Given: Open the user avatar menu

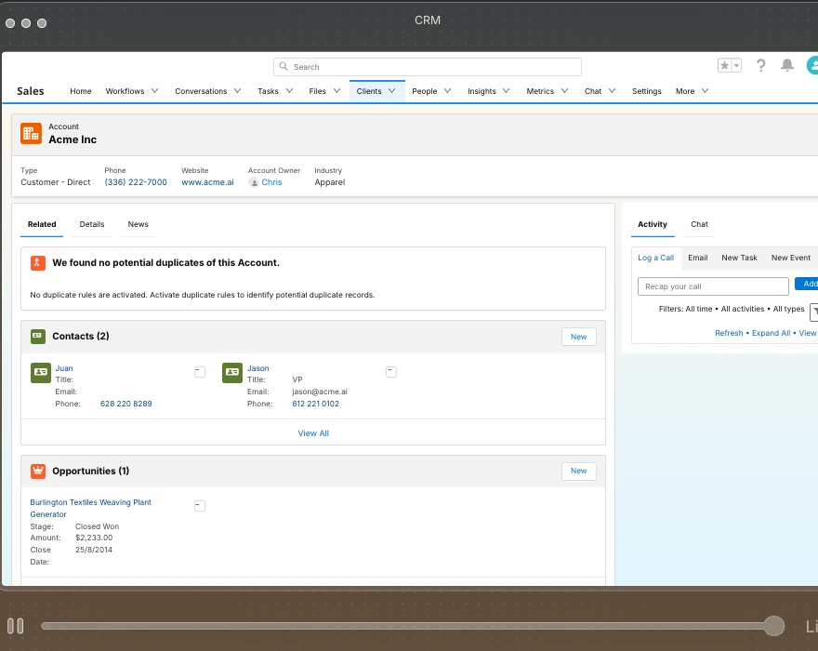Looking at the screenshot, I should (812, 65).
